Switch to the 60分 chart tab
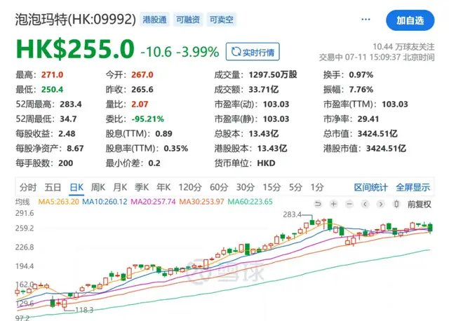The height and width of the screenshot is (321, 449). pos(219,187)
